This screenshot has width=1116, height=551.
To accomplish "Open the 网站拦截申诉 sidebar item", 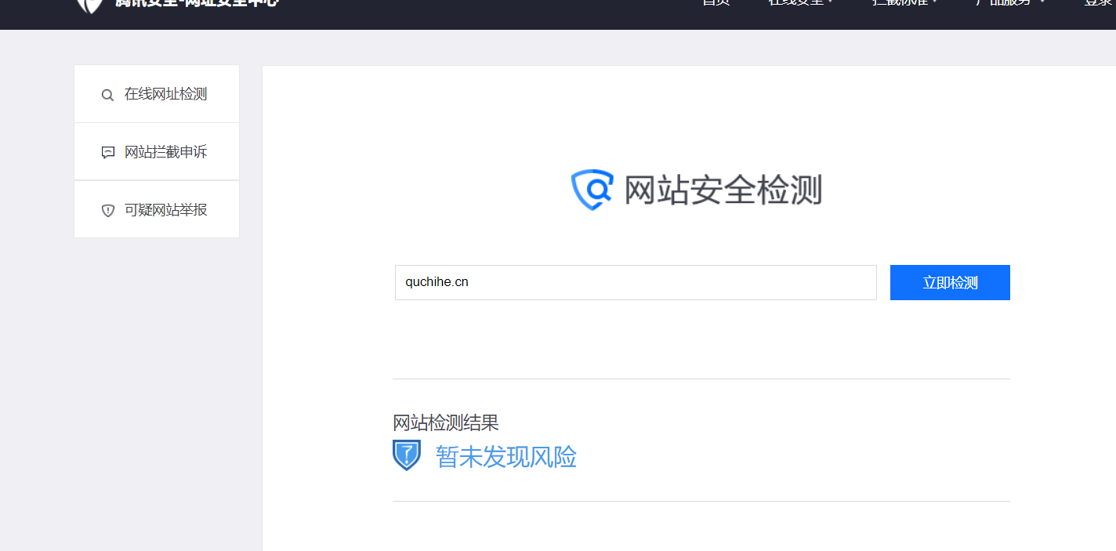I will (x=157, y=152).
